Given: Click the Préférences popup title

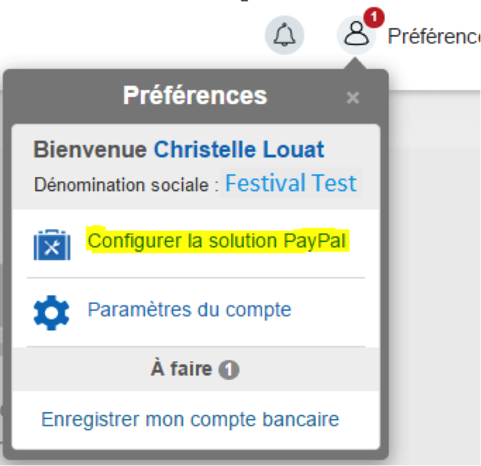Looking at the screenshot, I should click(195, 95).
